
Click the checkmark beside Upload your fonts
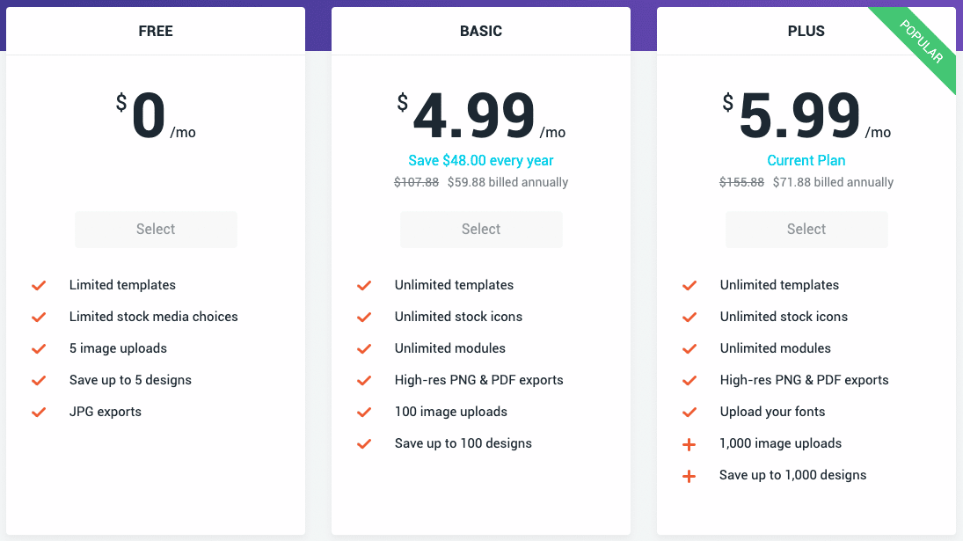coord(689,412)
